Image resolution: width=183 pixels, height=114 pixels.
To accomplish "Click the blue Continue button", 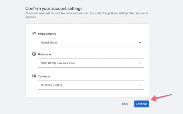I will click(x=142, y=104).
